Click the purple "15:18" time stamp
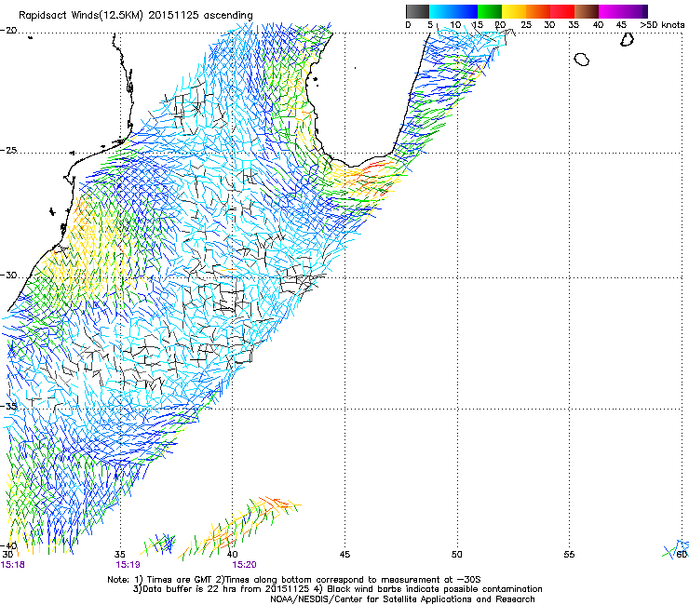The image size is (689, 605). [x=13, y=565]
